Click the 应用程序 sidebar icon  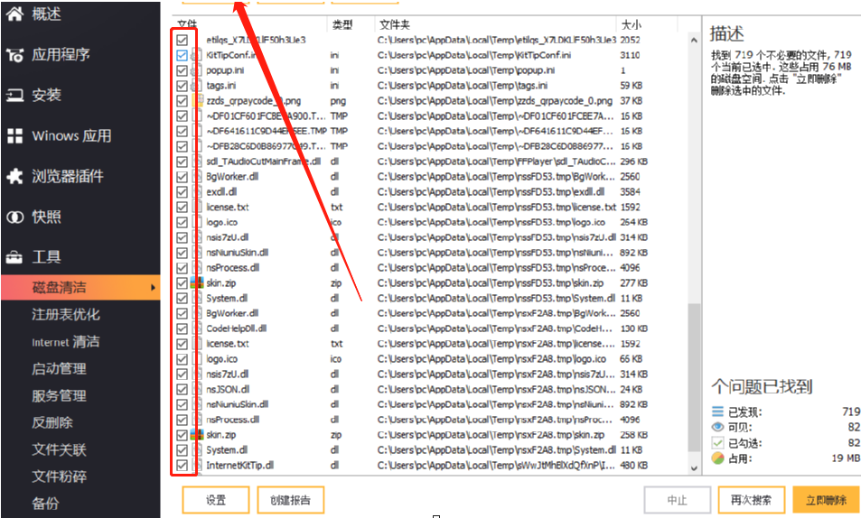[x=14, y=55]
